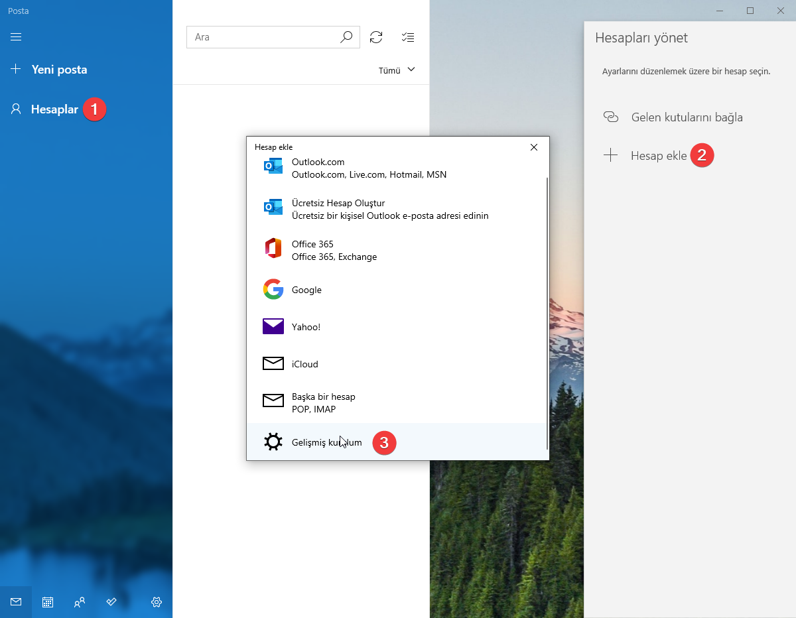Viewport: 796px width, 618px height.
Task: Click the purple Yahoo envelope icon
Action: point(273,326)
